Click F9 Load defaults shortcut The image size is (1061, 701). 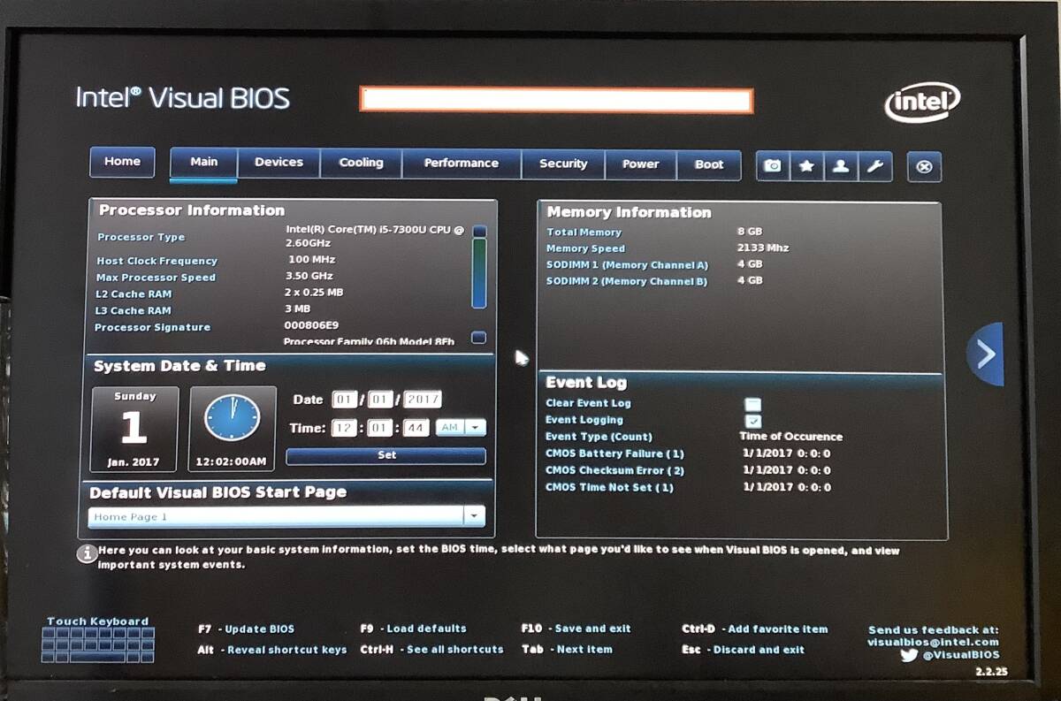pyautogui.click(x=413, y=629)
